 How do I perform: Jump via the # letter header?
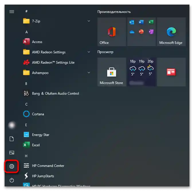(26, 11)
